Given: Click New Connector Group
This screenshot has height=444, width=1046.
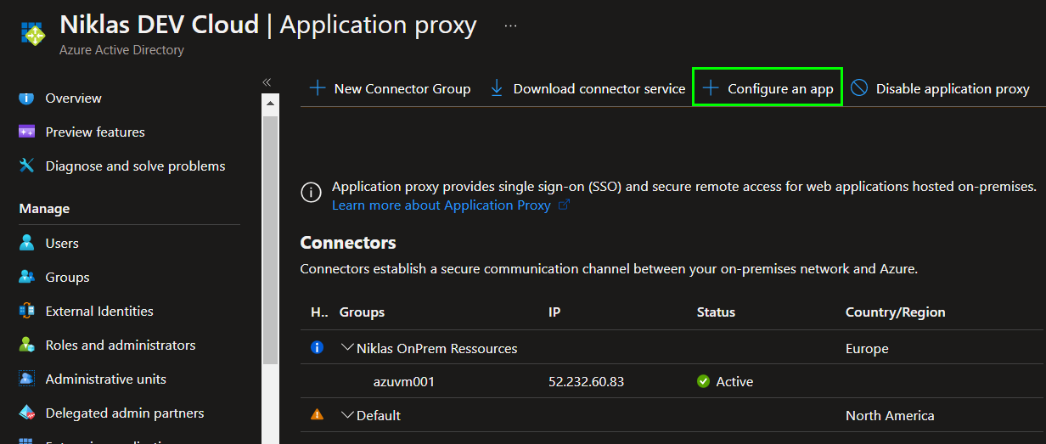Looking at the screenshot, I should pyautogui.click(x=390, y=88).
